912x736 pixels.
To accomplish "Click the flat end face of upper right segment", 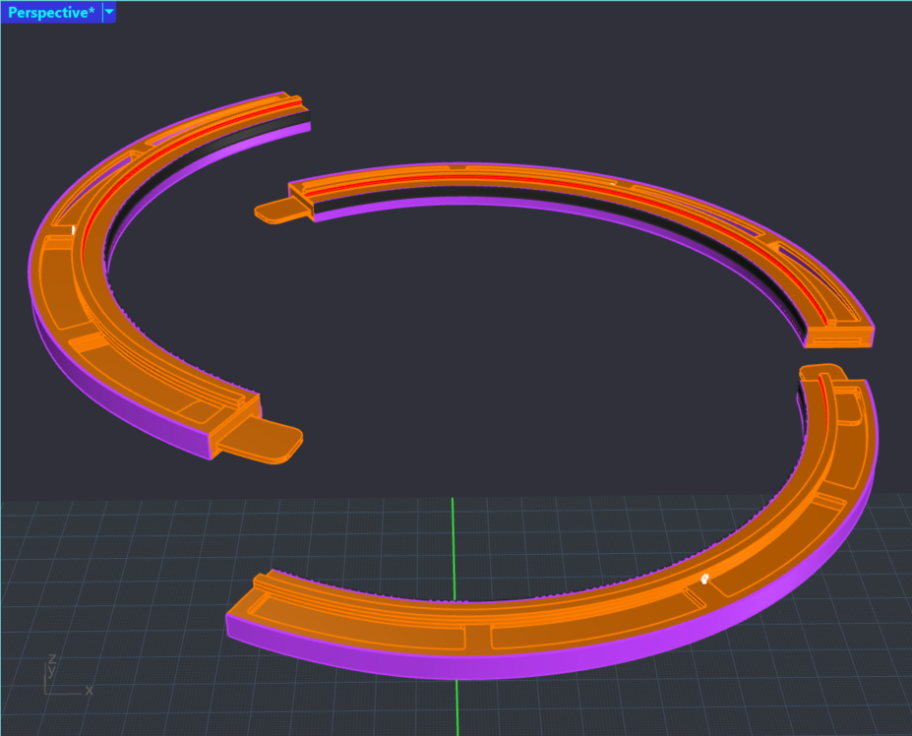I will (839, 339).
